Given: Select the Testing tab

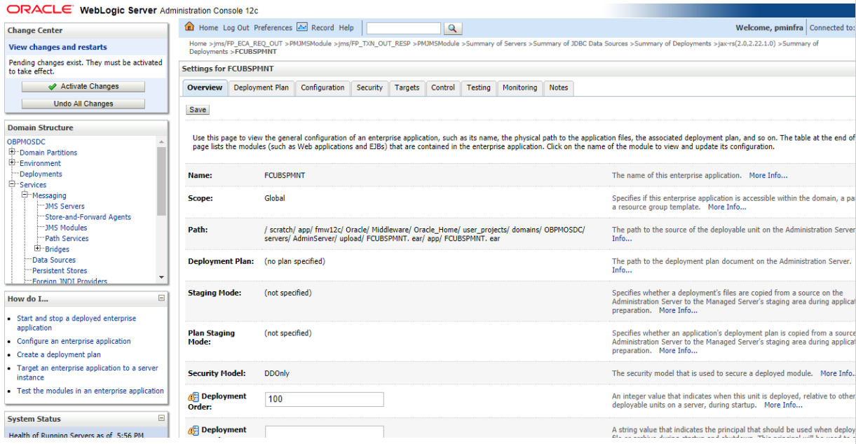Looking at the screenshot, I should pyautogui.click(x=479, y=88).
